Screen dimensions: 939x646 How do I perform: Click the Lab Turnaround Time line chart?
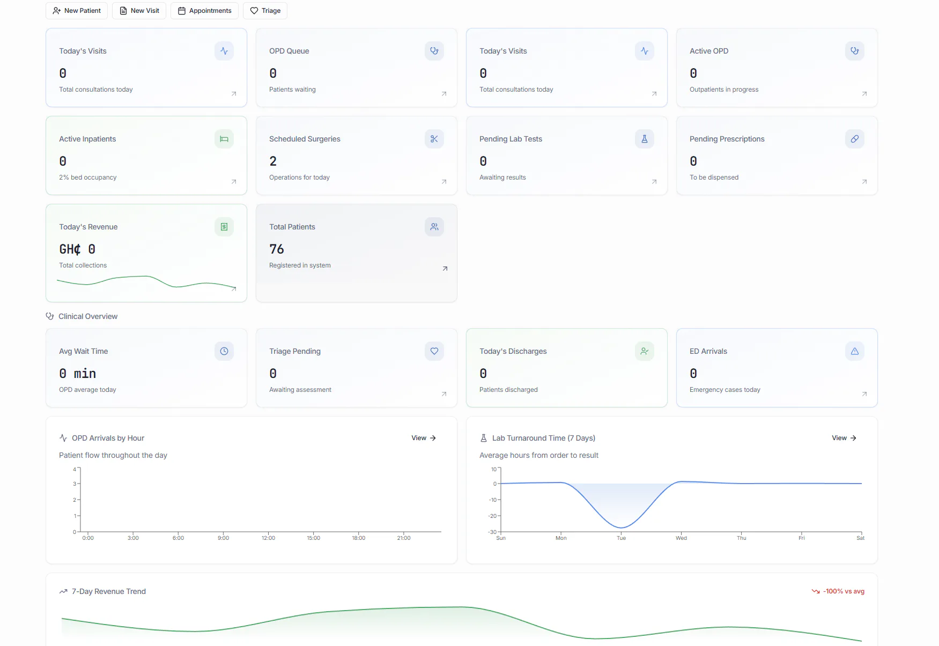tap(675, 503)
